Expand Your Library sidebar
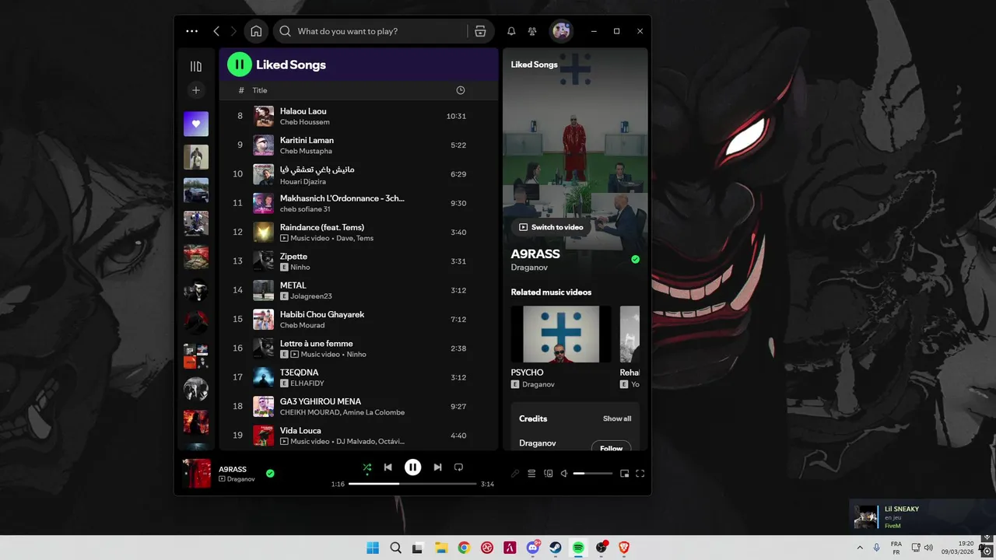 (196, 66)
